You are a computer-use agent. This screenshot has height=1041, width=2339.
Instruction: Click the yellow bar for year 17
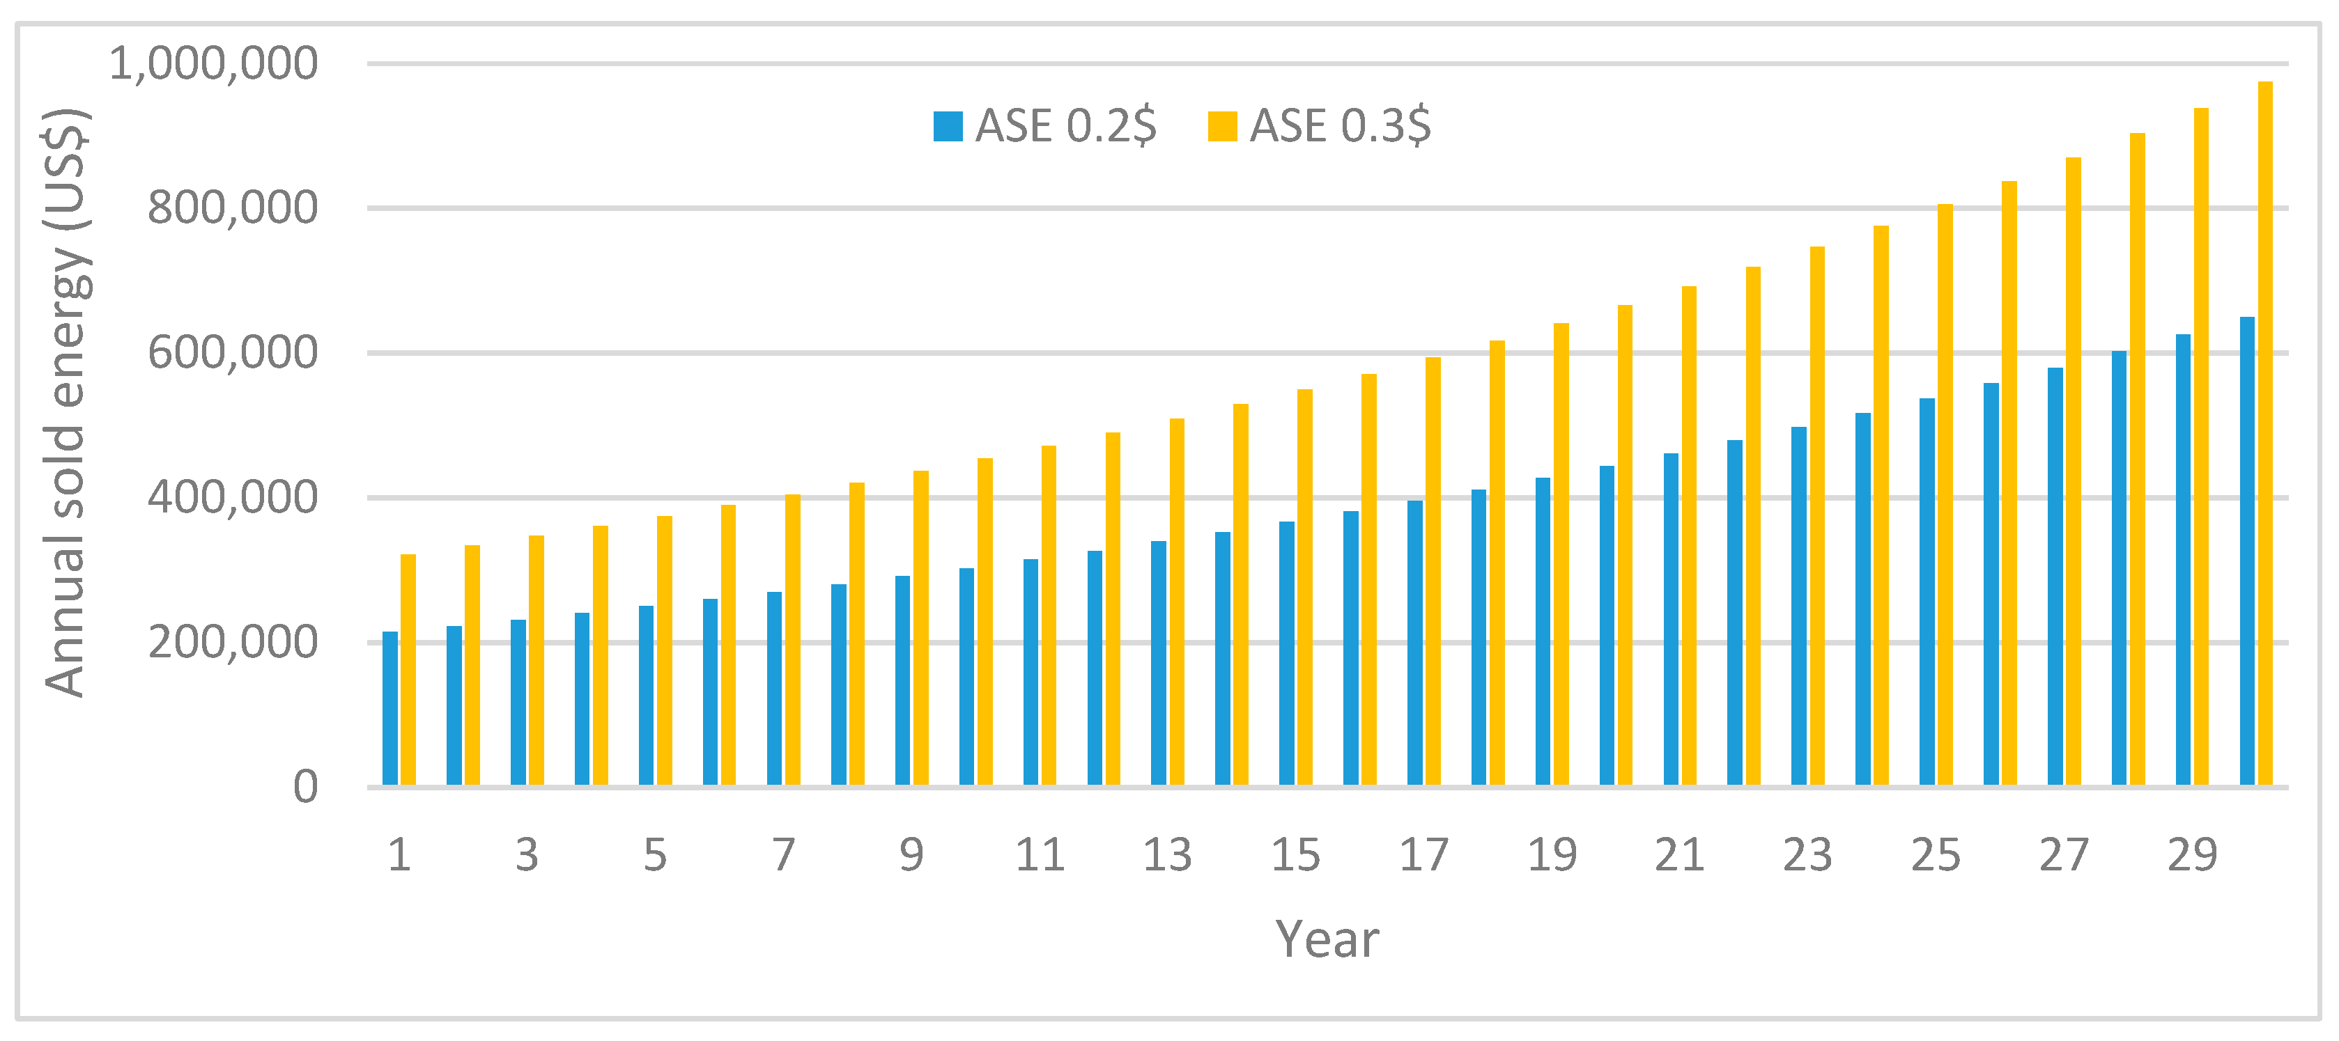pyautogui.click(x=1433, y=572)
